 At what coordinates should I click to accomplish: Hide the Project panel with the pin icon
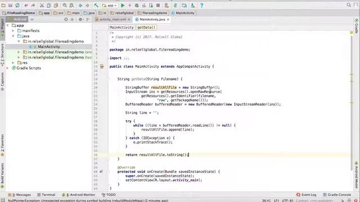click(88, 20)
